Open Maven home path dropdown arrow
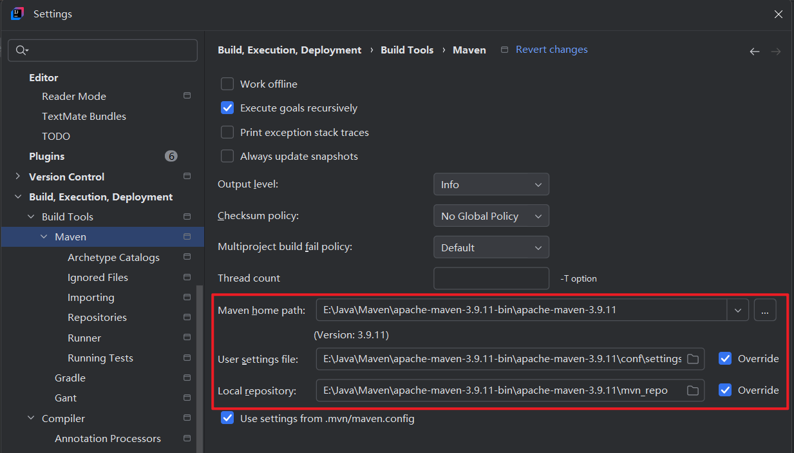Screen dimensions: 794x453 click(737, 310)
